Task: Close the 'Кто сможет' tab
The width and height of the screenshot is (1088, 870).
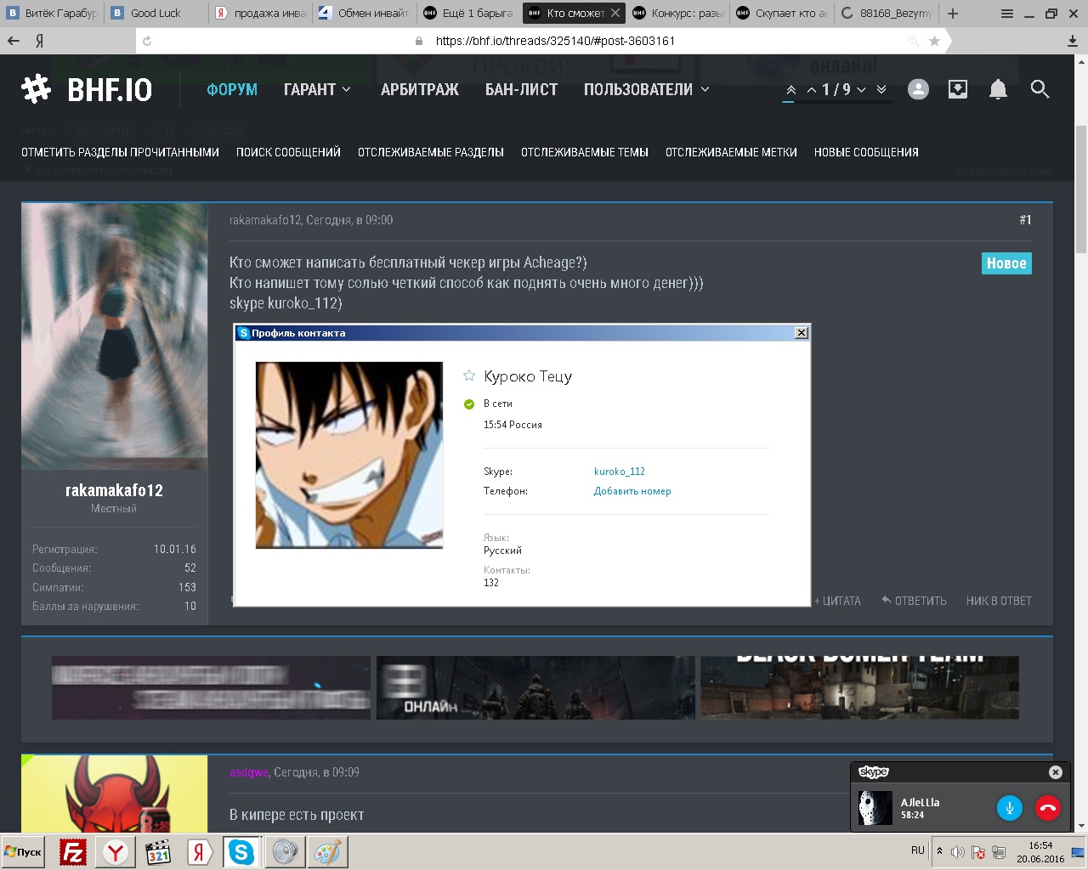Action: pyautogui.click(x=615, y=13)
